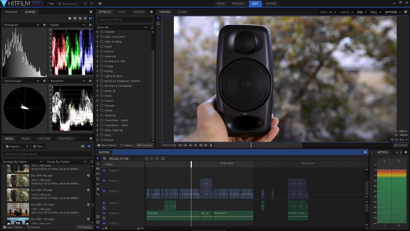The image size is (410, 231).
Task: Click Delete in the Effects panel
Action: pyautogui.click(x=126, y=145)
